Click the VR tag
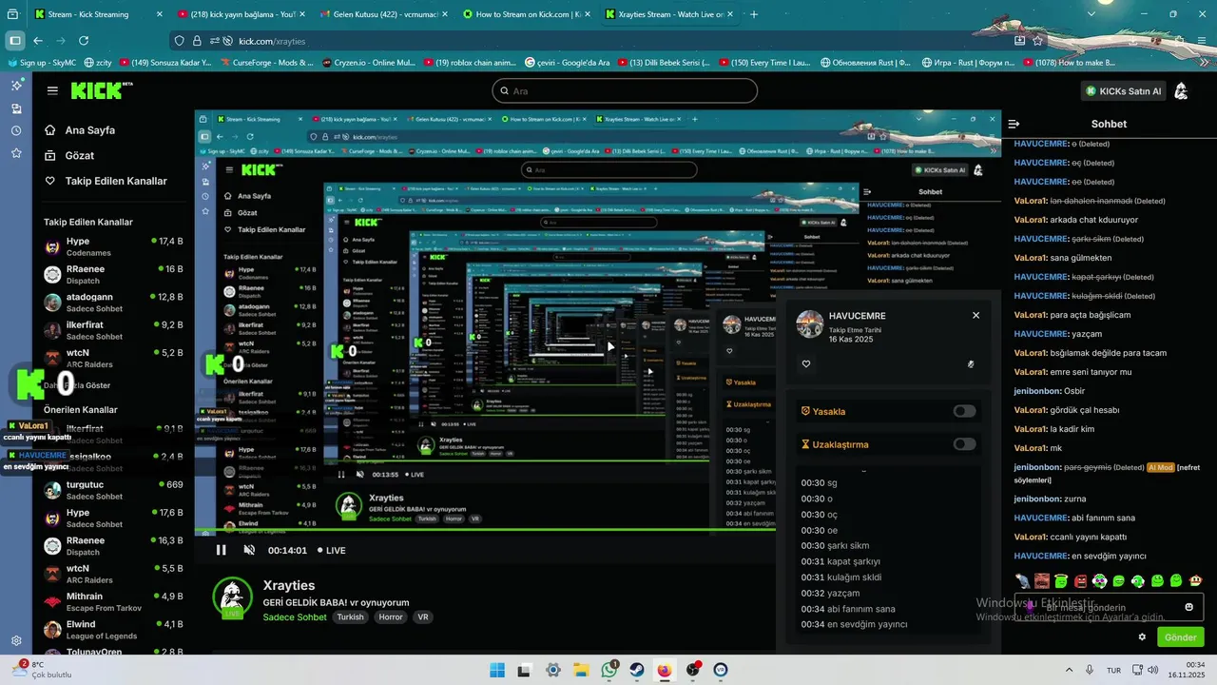Viewport: 1217px width, 685px height. 423,616
